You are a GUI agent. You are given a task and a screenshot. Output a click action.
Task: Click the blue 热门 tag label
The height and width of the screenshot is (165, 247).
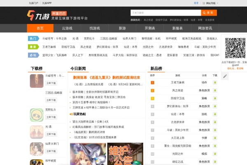(33, 38)
